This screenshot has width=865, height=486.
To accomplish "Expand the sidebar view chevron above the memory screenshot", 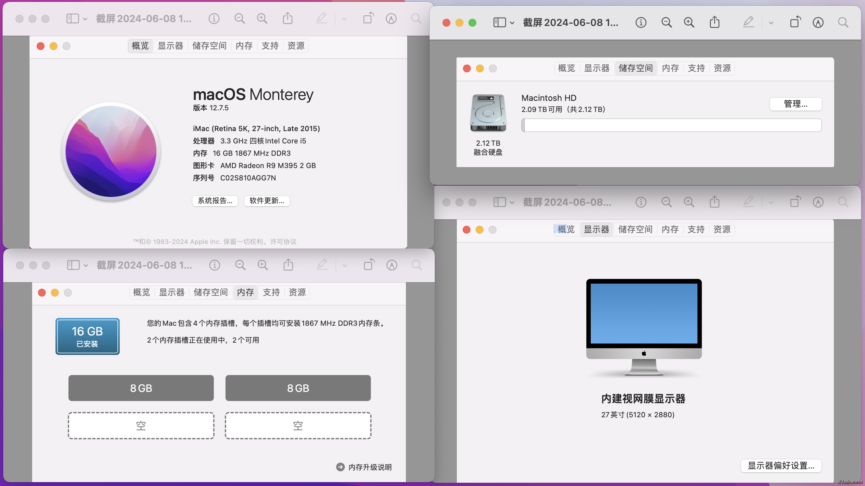I will pyautogui.click(x=86, y=266).
